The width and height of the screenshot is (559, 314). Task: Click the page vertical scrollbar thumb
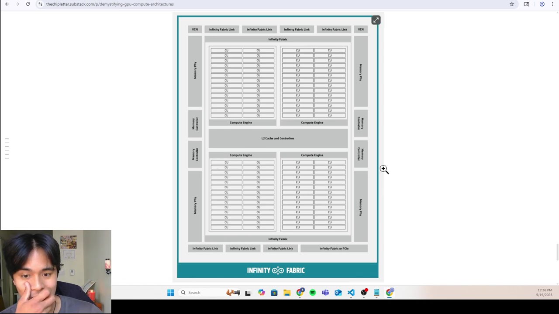coord(557,253)
